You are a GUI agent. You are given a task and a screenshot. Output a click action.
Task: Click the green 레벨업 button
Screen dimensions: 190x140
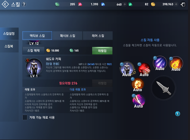pyautogui.click(x=102, y=51)
